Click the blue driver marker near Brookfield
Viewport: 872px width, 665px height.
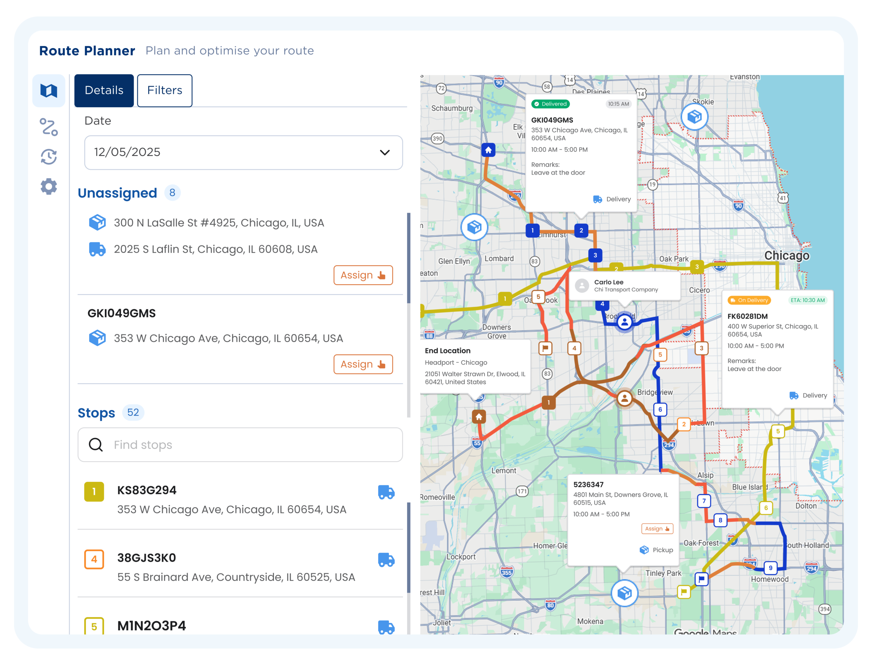[x=625, y=322]
